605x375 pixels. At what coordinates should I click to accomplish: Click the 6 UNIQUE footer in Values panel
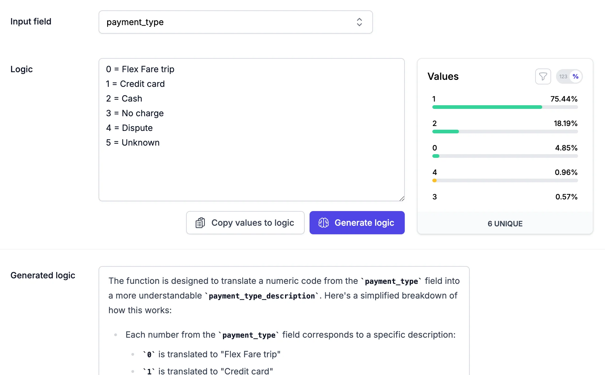(505, 224)
